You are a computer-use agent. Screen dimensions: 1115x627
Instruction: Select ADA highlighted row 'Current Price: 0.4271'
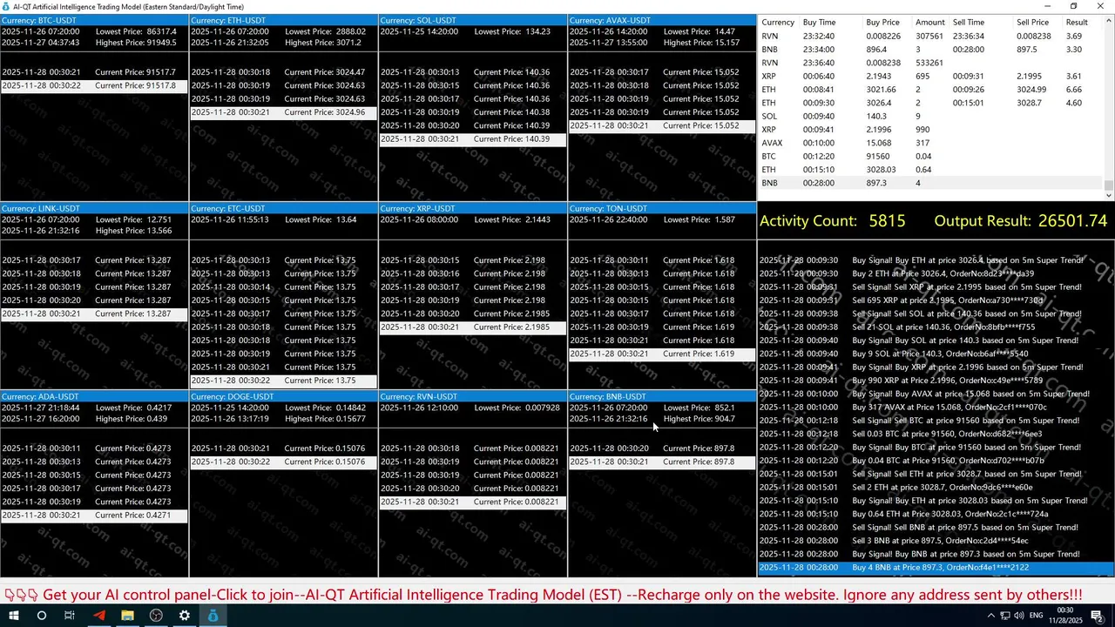pos(94,516)
